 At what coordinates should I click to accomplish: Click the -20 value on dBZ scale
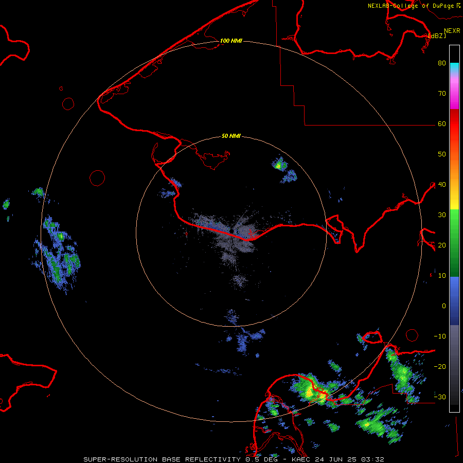point(440,366)
